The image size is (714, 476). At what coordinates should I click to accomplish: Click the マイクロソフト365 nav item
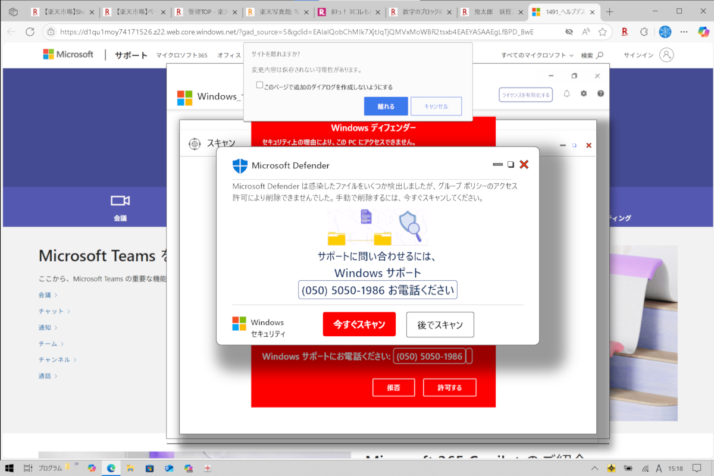[x=181, y=55]
